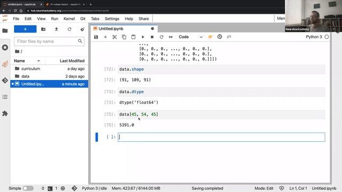
Task: Click the browser reload button
Action: pyautogui.click(x=15, y=11)
